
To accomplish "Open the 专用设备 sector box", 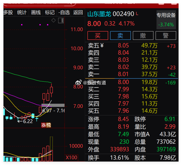I will pyautogui.click(x=166, y=20).
